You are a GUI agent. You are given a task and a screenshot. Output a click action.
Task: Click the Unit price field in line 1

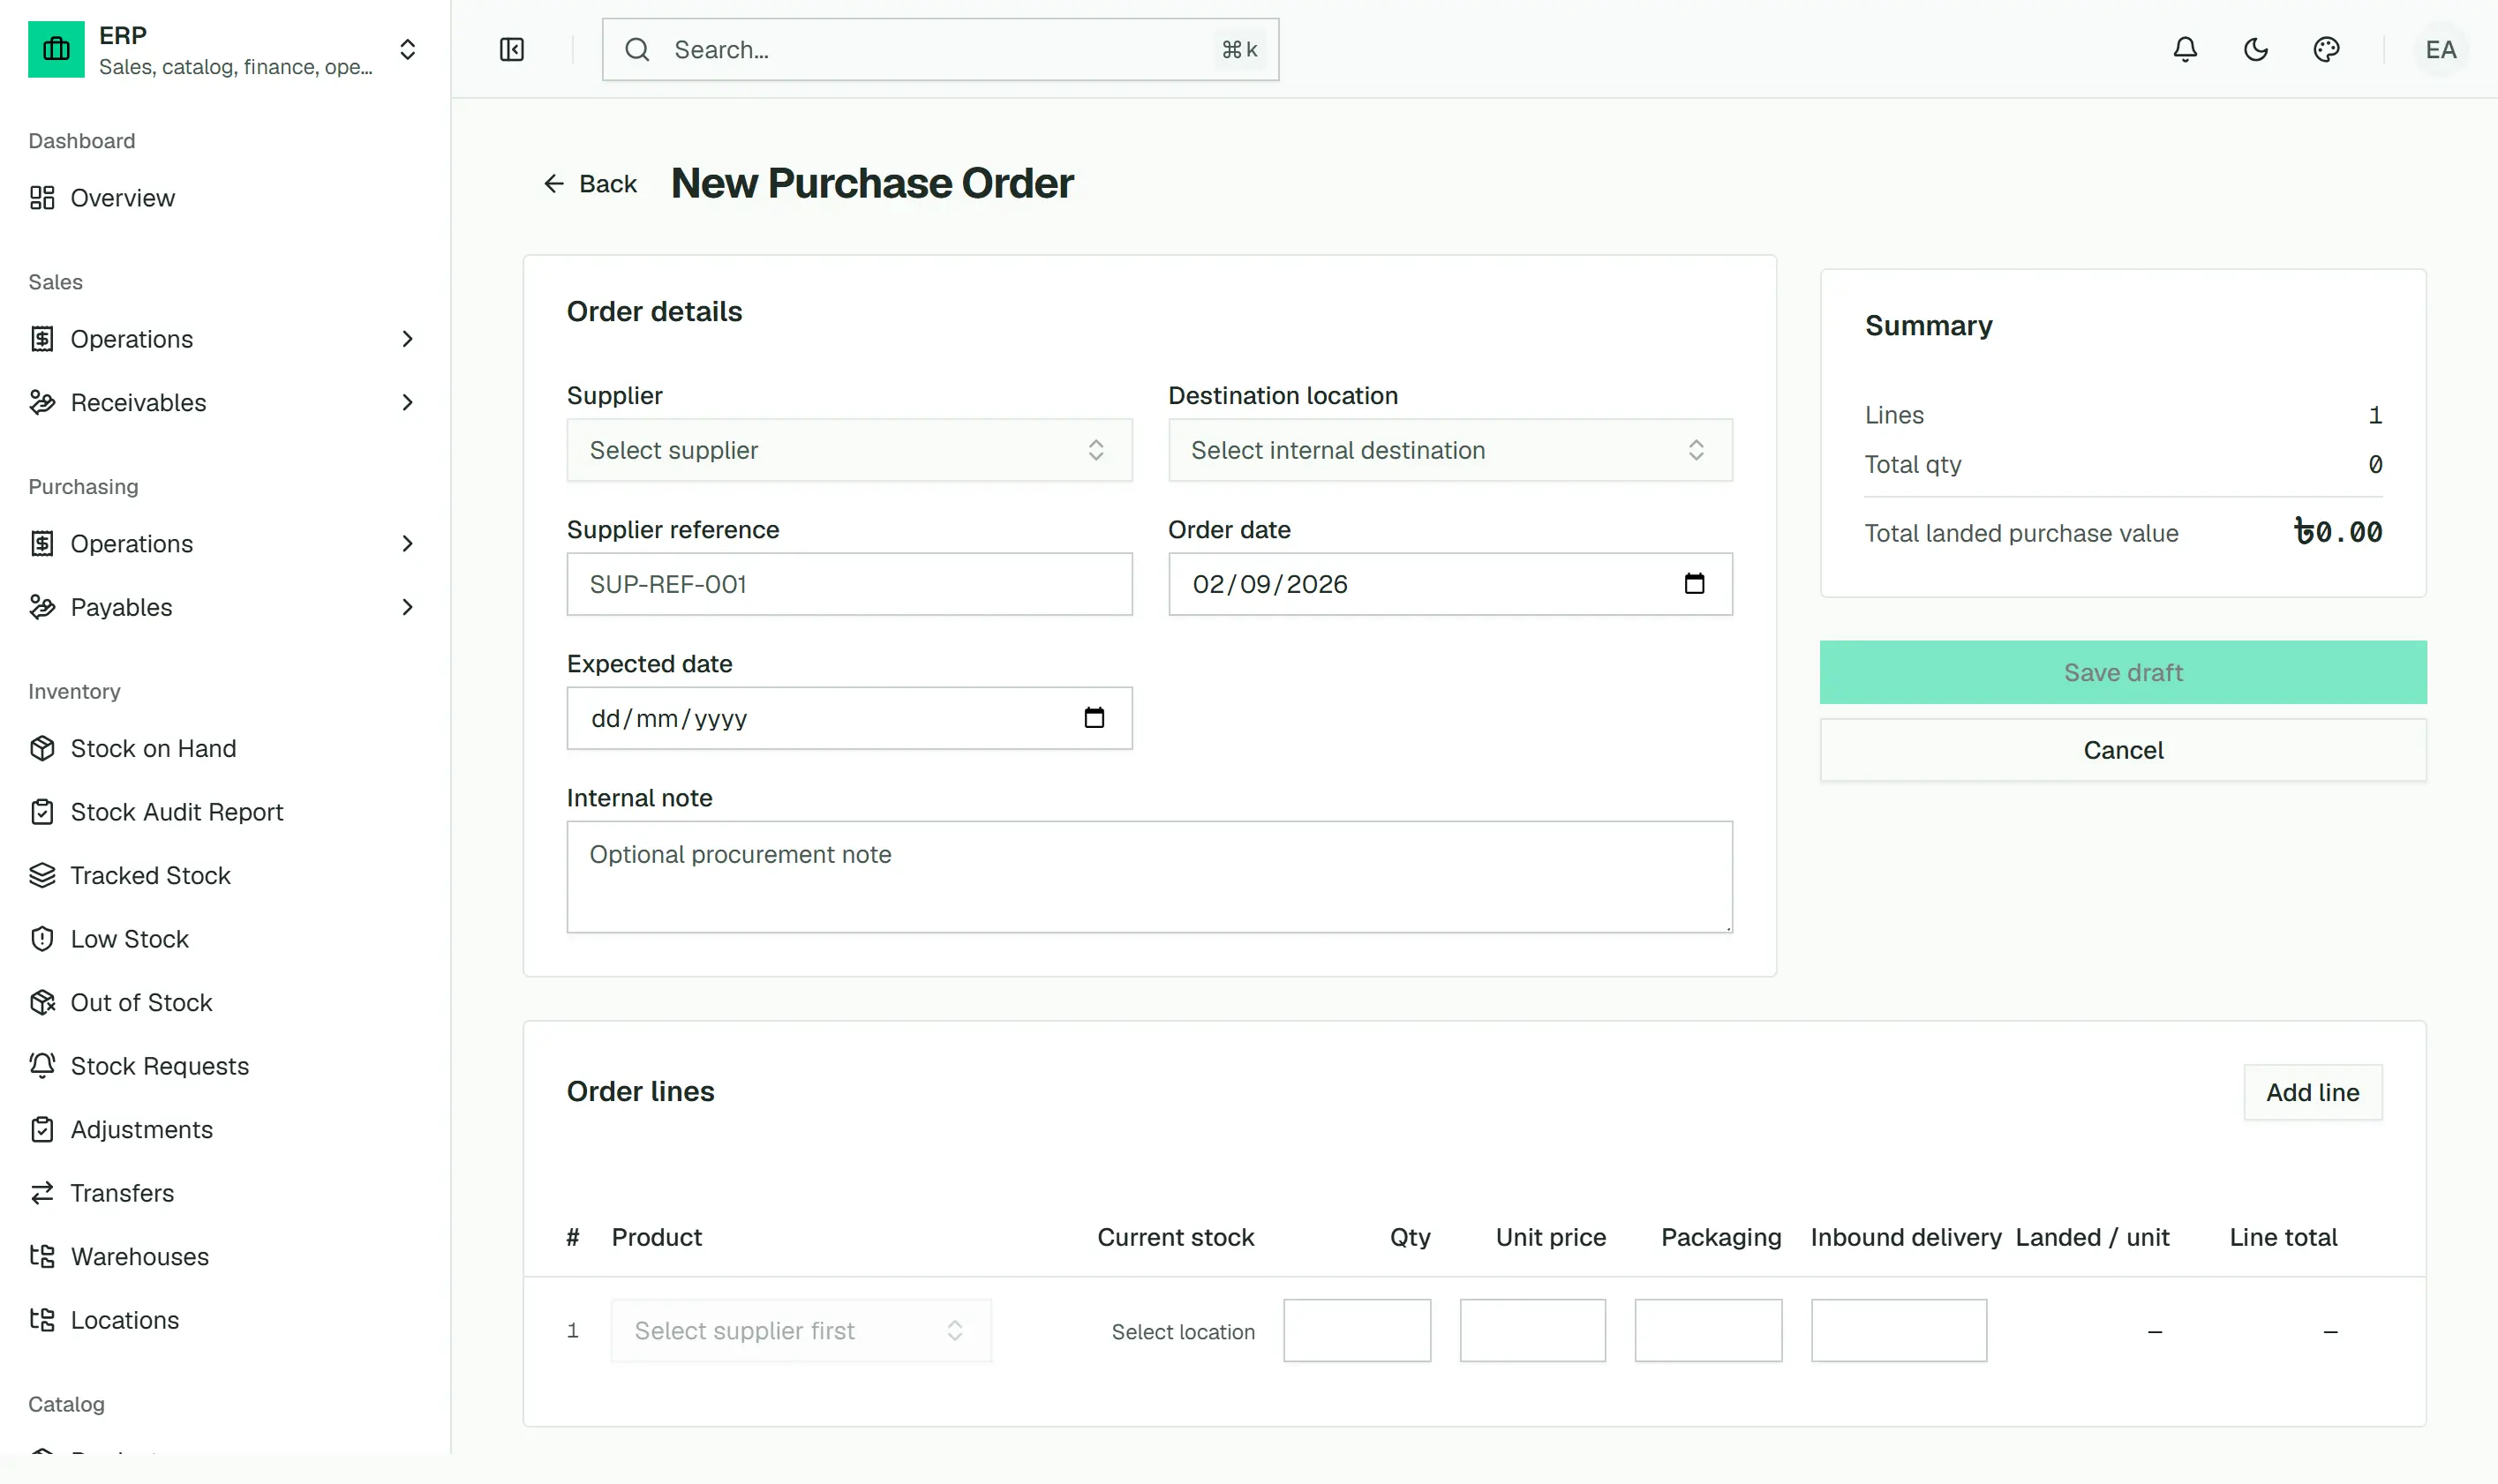point(1532,1330)
